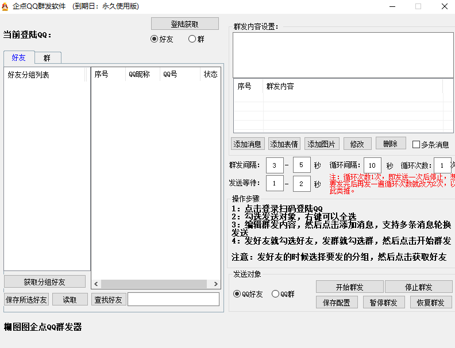455x348 pixels.
Task: Focus the 群发间隔 minimum field showing 3
Action: tap(275, 165)
